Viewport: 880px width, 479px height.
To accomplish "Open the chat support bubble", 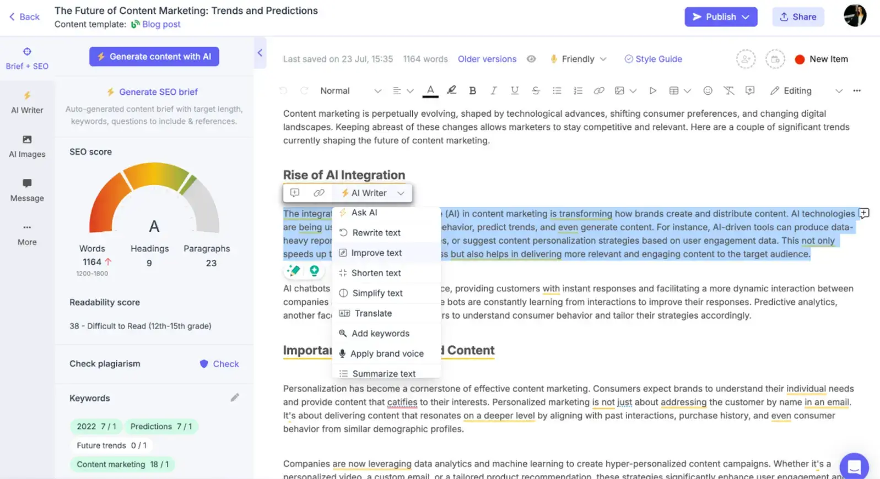I will tap(854, 466).
